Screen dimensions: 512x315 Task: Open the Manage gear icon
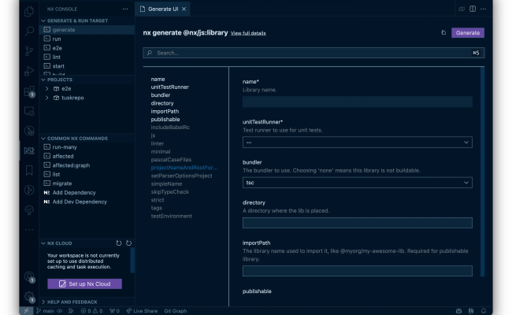29,297
